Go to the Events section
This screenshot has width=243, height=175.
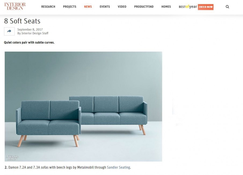click(105, 7)
